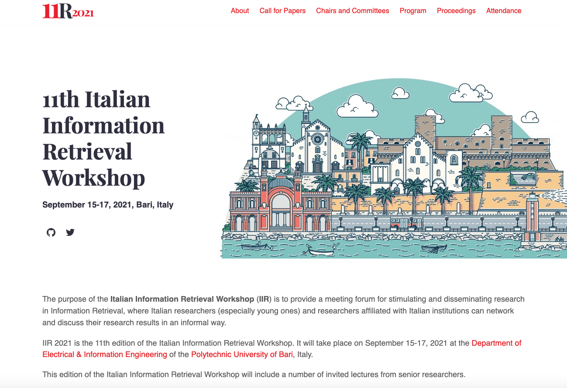Open Chairs and Committees section
This screenshot has height=388, width=567.
coord(352,11)
